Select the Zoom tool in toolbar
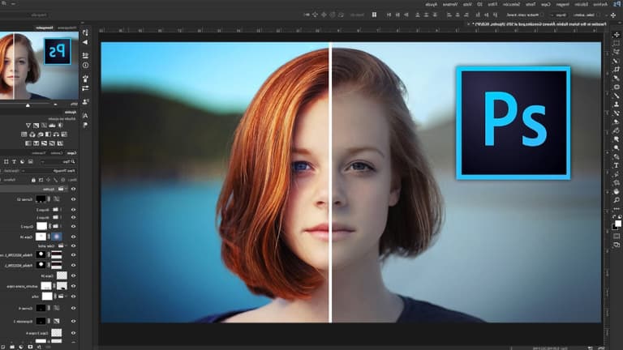 point(617,200)
